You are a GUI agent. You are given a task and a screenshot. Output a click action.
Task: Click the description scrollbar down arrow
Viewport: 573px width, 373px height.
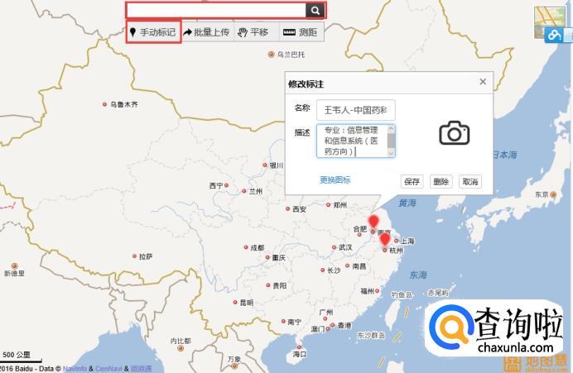point(391,153)
